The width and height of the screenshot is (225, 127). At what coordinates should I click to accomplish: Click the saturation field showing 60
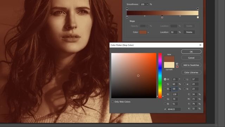point(175,84)
